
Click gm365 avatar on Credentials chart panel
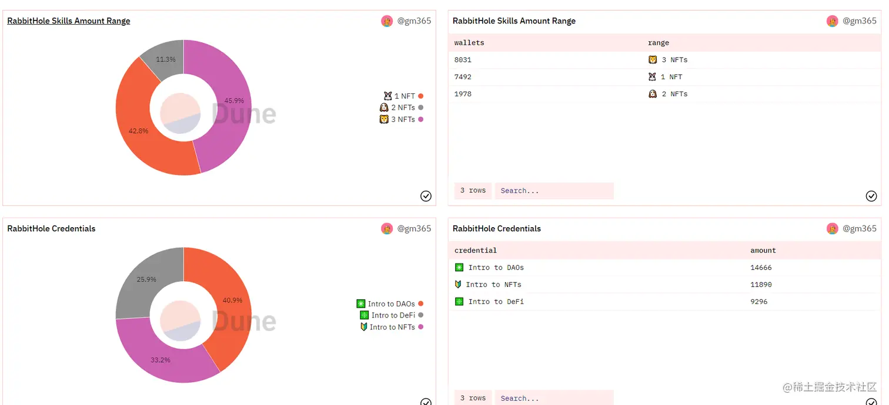[x=387, y=228]
